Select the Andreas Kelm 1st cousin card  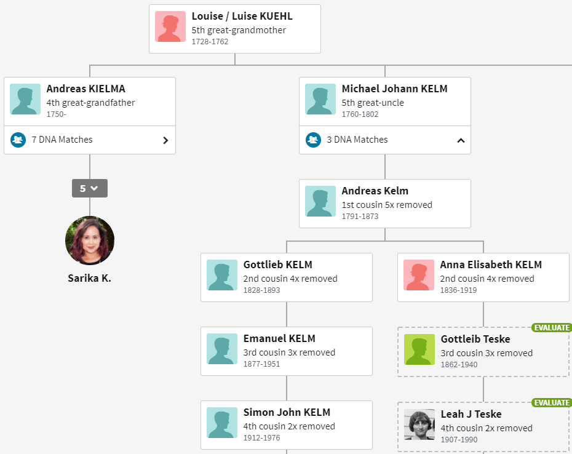click(385, 203)
